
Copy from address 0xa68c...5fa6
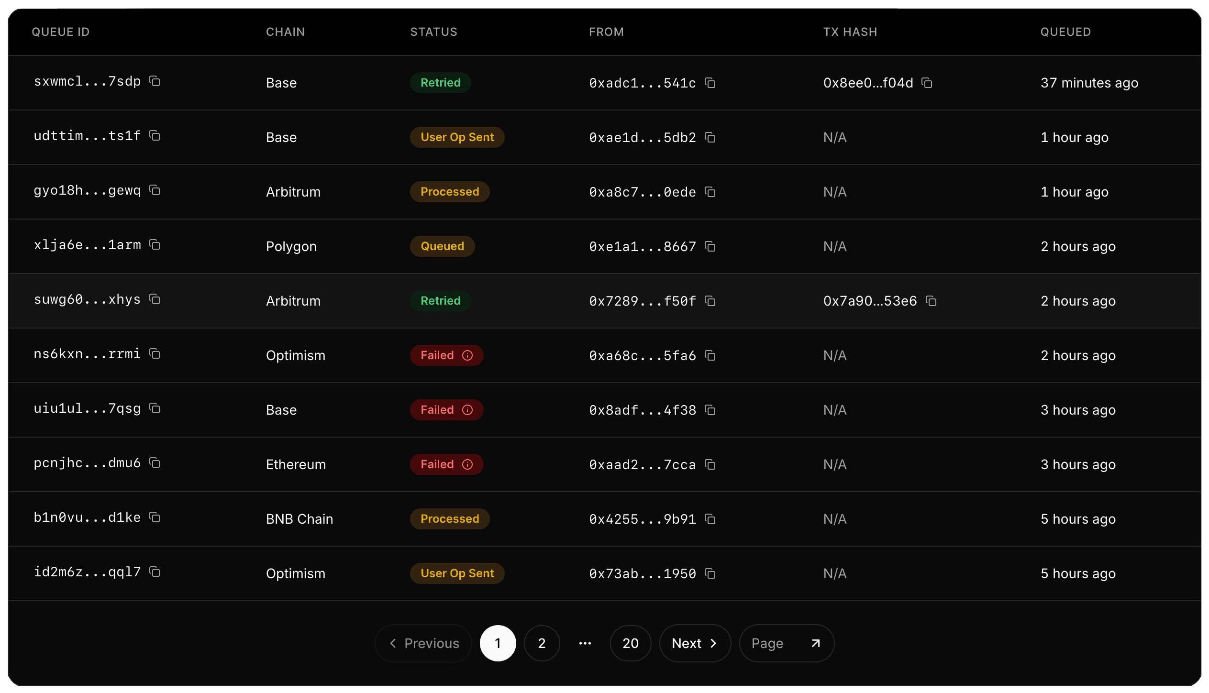[710, 356]
